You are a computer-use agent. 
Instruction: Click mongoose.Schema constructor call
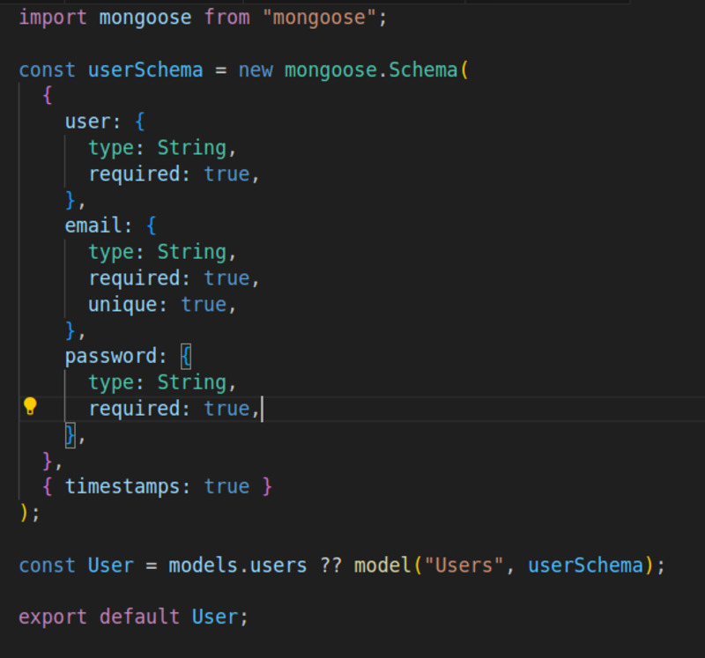tap(371, 70)
